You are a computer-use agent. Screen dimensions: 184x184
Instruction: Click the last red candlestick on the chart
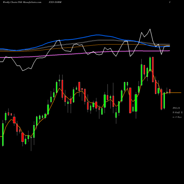tap(170, 91)
